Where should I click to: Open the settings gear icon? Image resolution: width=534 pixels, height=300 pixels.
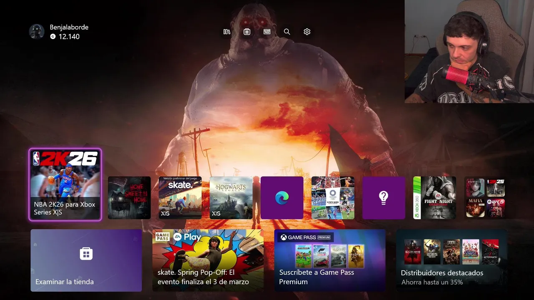click(307, 32)
